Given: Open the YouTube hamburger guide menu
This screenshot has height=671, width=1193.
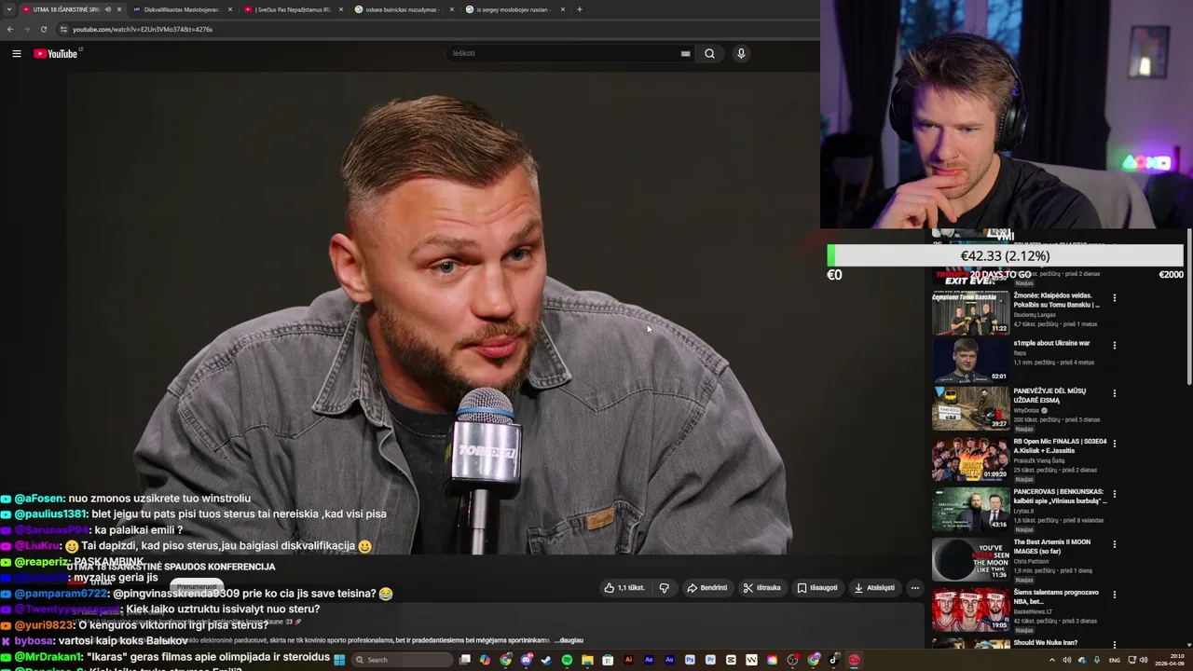Looking at the screenshot, I should (16, 53).
